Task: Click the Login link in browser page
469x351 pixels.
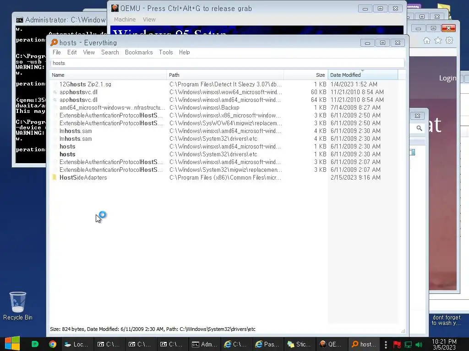Action: [x=447, y=78]
